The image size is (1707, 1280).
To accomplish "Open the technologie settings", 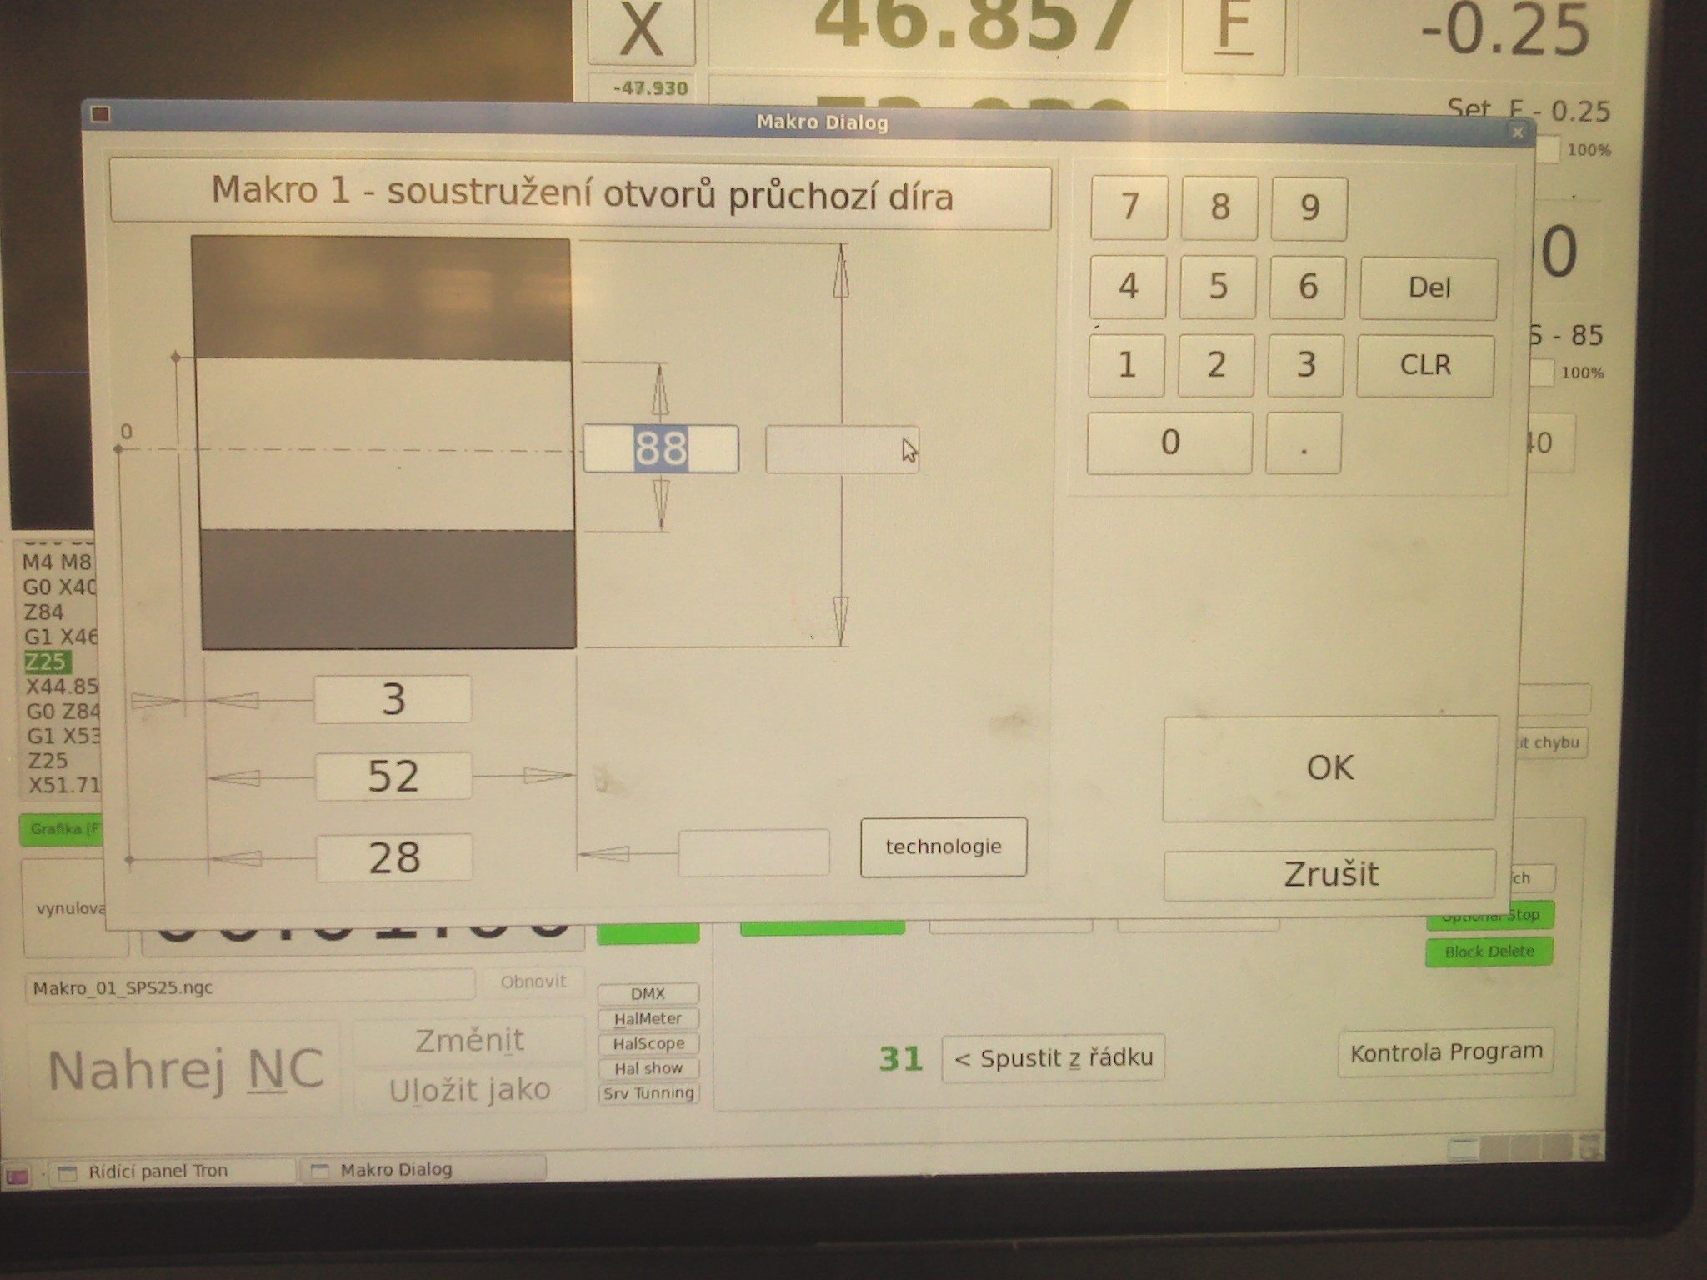I will tap(943, 847).
